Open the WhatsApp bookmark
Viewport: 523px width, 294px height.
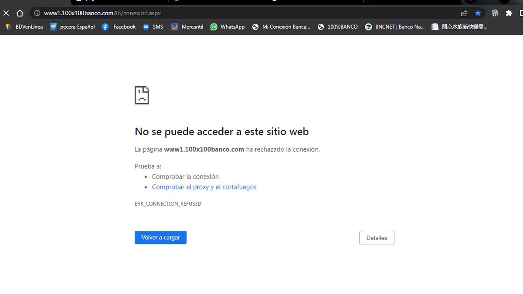coord(228,27)
